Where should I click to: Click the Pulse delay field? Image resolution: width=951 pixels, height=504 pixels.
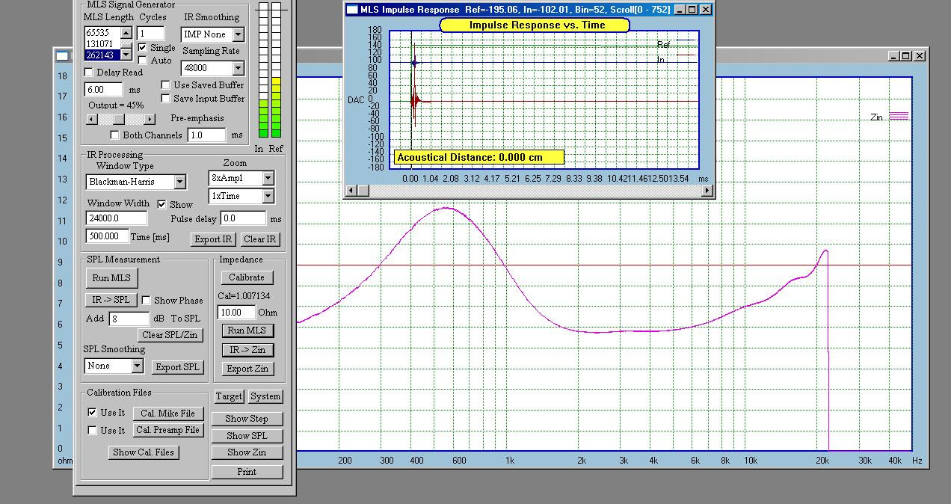(x=244, y=219)
